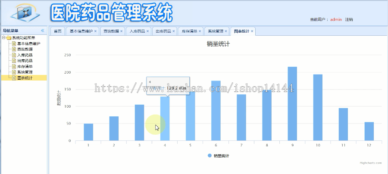Click the document icon beside 出库药品
388x174 pixels.
coord(14,61)
